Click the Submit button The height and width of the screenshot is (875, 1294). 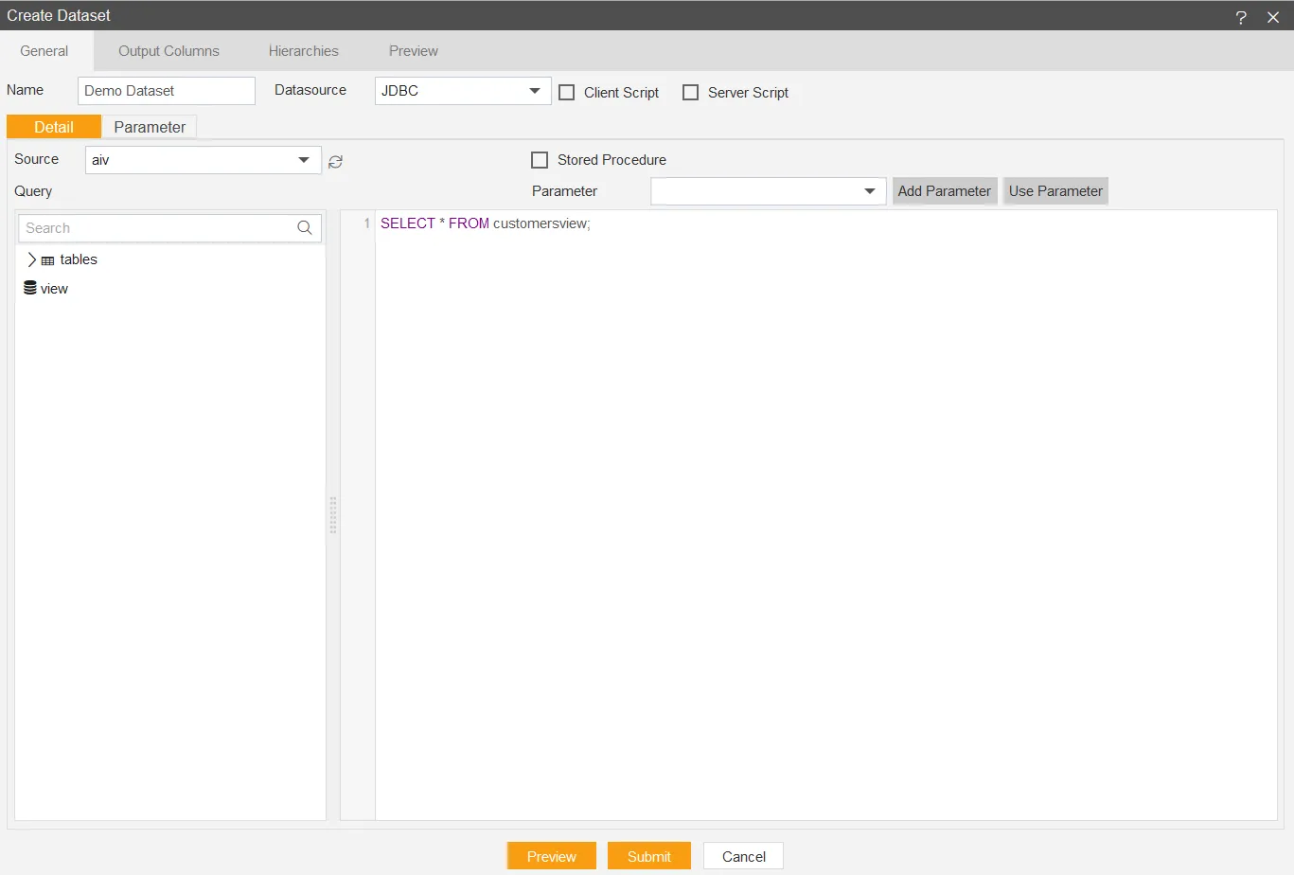coord(649,856)
